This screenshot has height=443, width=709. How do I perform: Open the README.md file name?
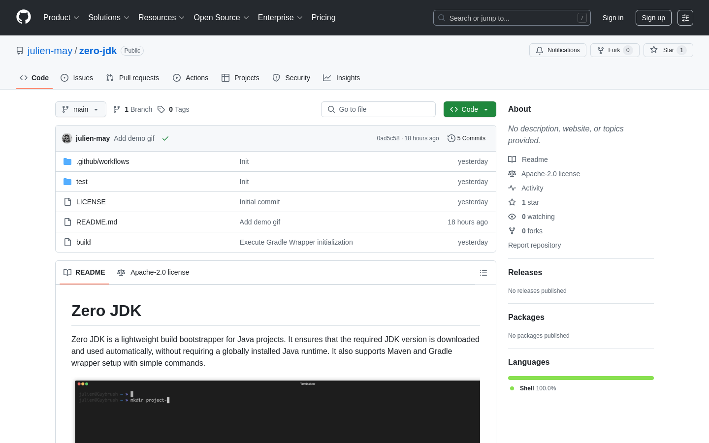click(97, 222)
